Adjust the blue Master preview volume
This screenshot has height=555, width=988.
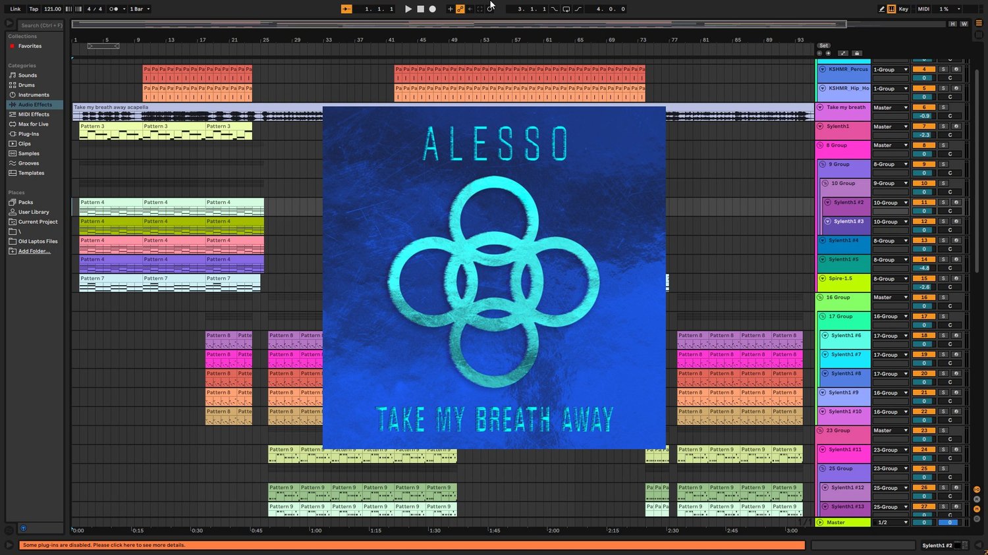click(x=948, y=523)
